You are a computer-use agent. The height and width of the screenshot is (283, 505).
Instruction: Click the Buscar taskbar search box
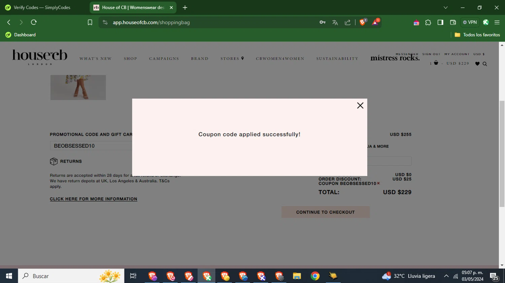pyautogui.click(x=71, y=276)
